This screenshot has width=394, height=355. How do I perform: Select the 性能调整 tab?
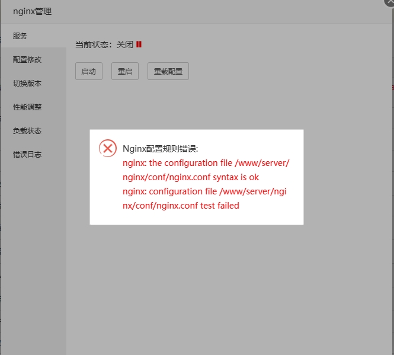tap(34, 107)
